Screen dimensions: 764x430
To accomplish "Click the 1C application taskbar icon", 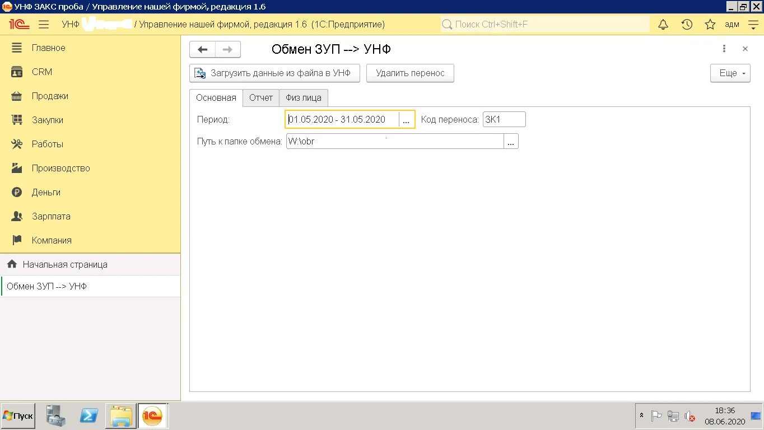I will click(153, 416).
